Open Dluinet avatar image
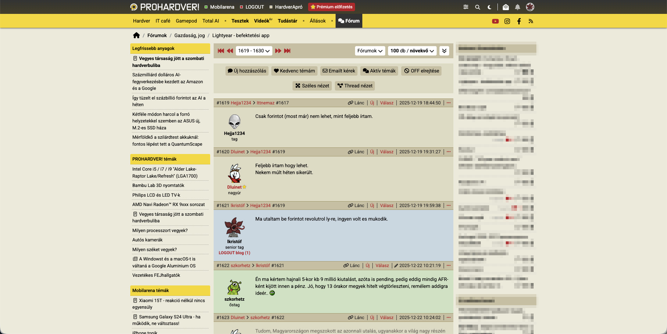 pyautogui.click(x=234, y=173)
